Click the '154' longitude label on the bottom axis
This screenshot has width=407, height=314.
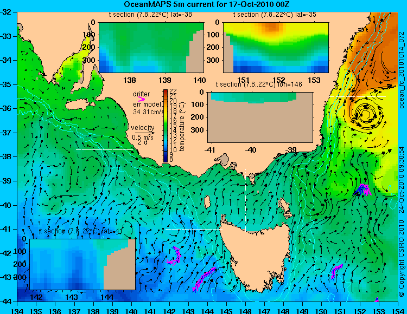(398, 310)
